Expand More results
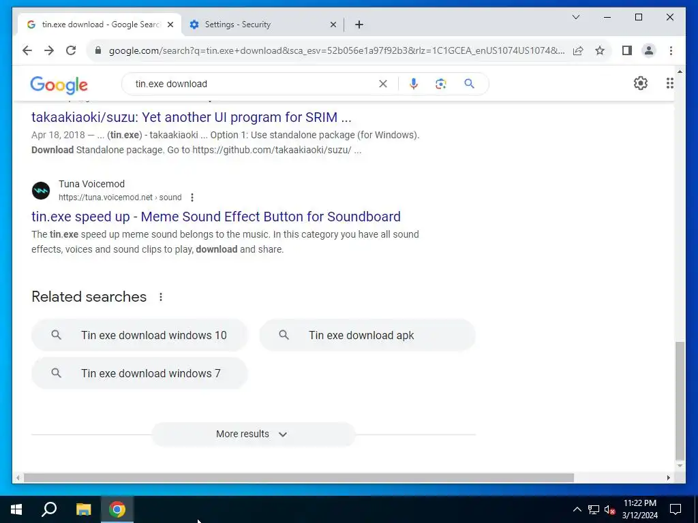The width and height of the screenshot is (698, 523). 253,434
